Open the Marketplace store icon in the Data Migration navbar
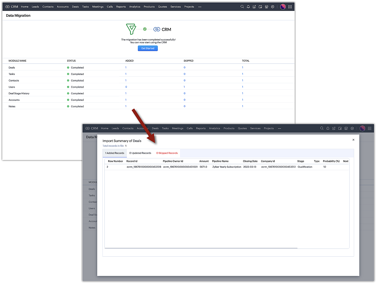 pyautogui.click(x=267, y=7)
